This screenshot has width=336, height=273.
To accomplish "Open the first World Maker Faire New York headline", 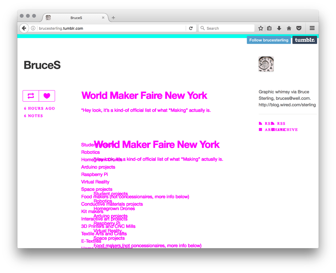I will click(x=144, y=95).
